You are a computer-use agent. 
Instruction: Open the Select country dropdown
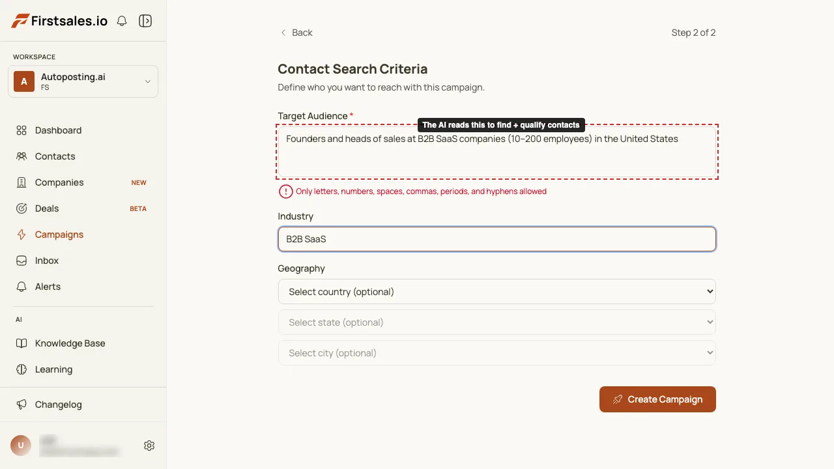tap(497, 292)
